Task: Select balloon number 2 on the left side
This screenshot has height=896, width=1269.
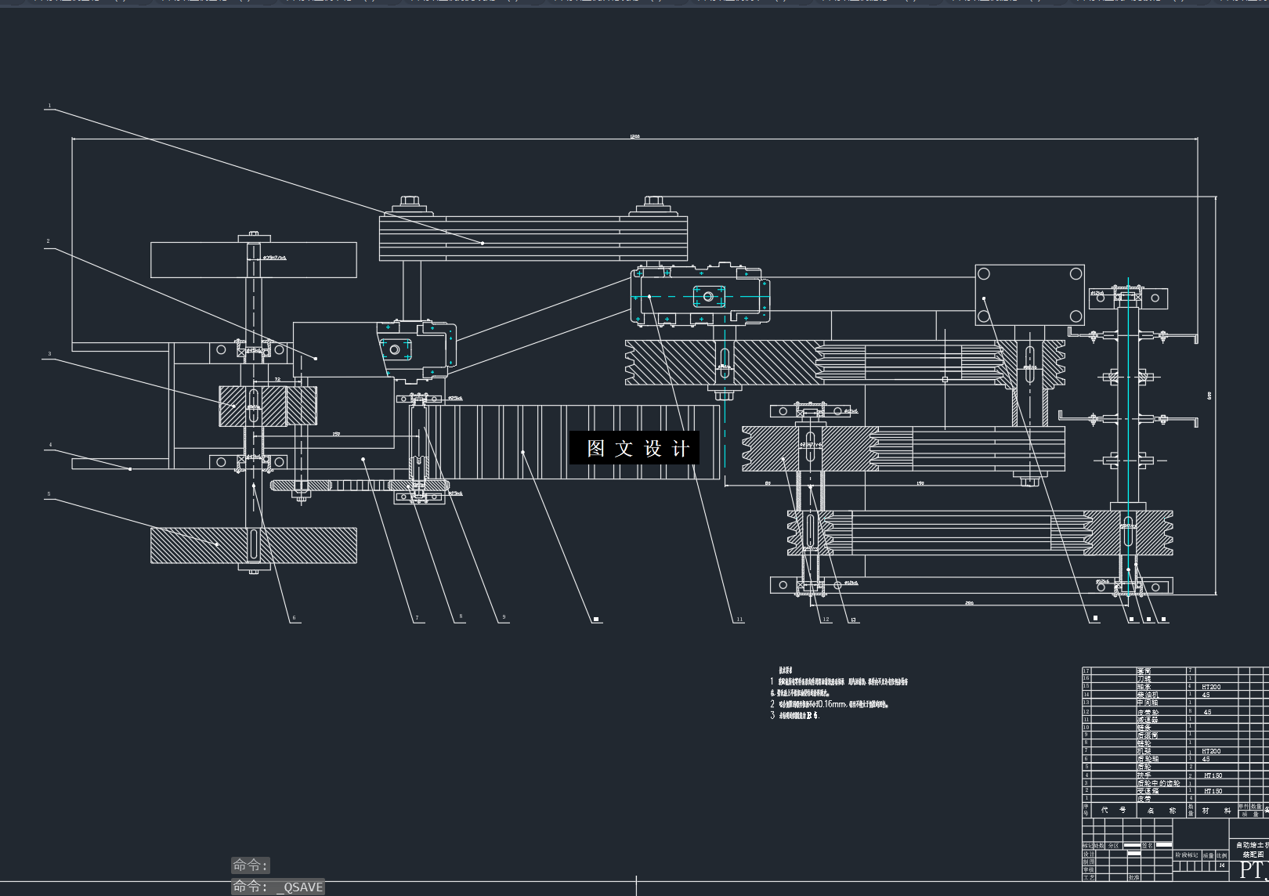Action: point(48,241)
